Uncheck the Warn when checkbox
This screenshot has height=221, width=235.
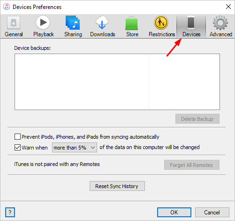point(17,148)
